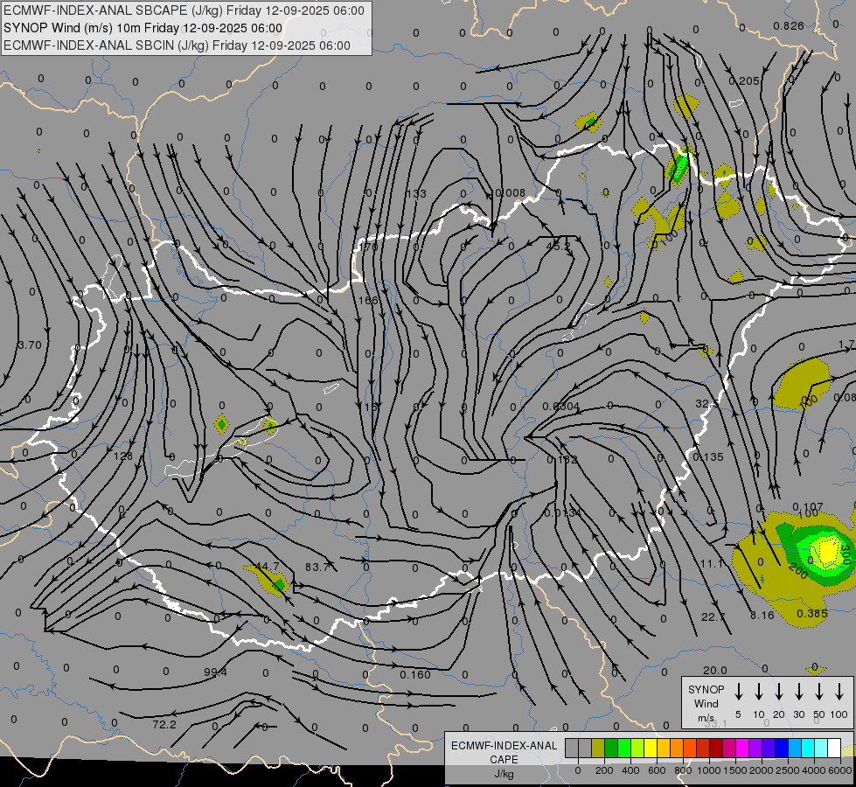The width and height of the screenshot is (856, 787).
Task: Click the 0.008 value near the northern border
Action: [510, 192]
